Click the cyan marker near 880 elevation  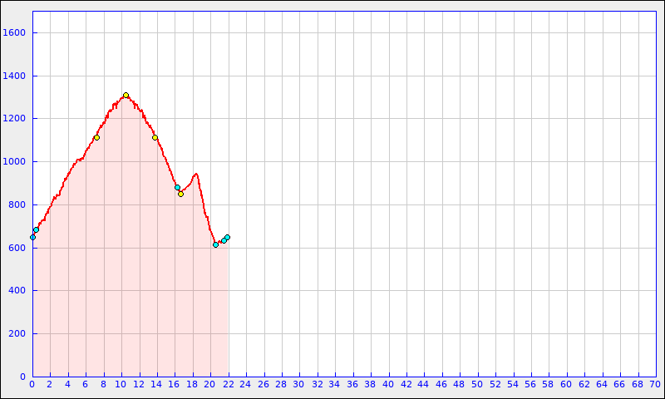(177, 187)
